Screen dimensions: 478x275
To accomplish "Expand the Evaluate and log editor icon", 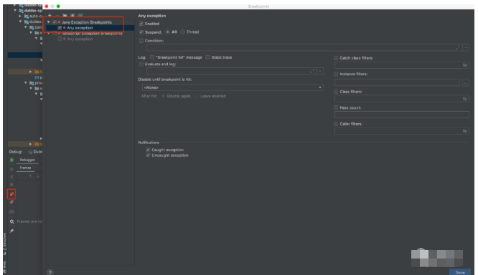I will coord(312,71).
